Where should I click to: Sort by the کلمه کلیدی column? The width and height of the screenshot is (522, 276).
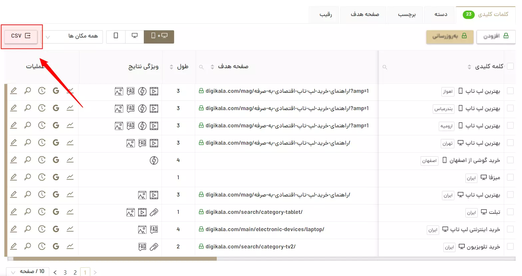[x=469, y=67]
